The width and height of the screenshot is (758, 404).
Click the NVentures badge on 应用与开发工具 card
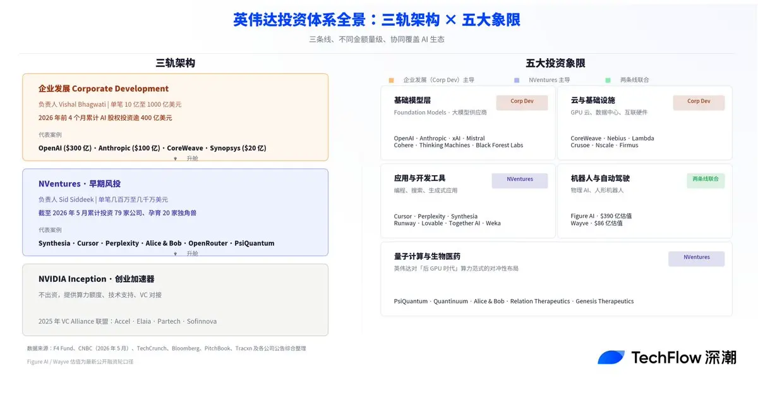[520, 180]
